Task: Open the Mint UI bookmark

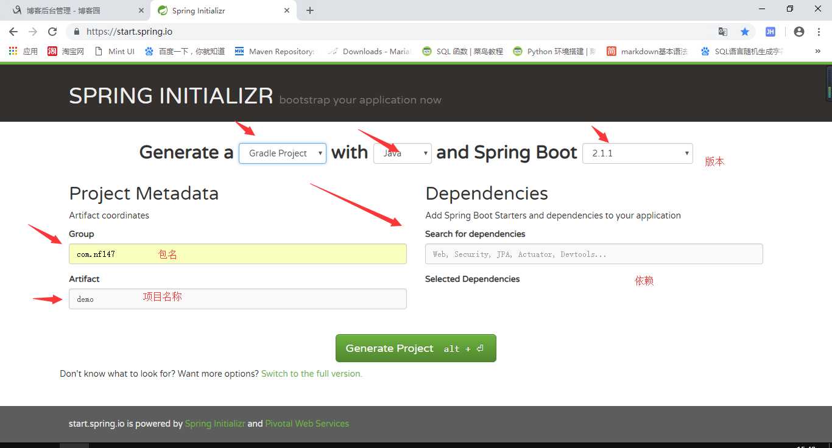Action: [x=115, y=51]
